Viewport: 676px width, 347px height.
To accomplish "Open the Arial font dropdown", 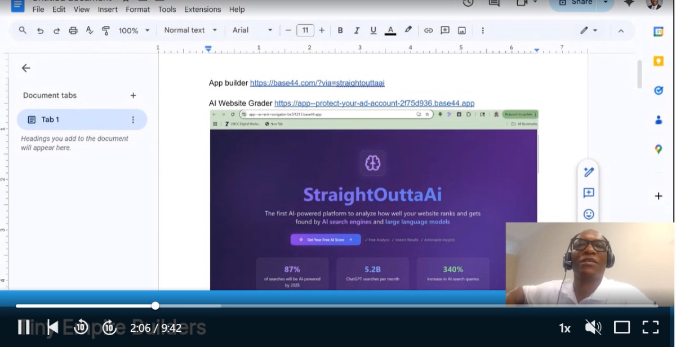I will click(252, 30).
